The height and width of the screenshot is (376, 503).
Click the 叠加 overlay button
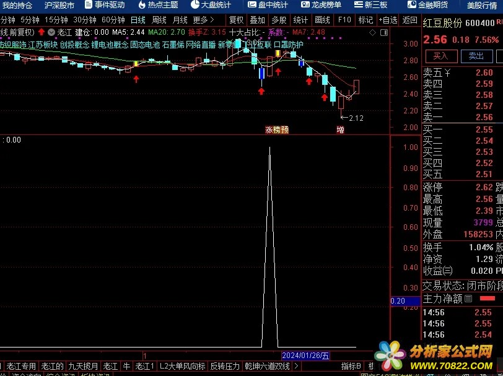click(258, 20)
